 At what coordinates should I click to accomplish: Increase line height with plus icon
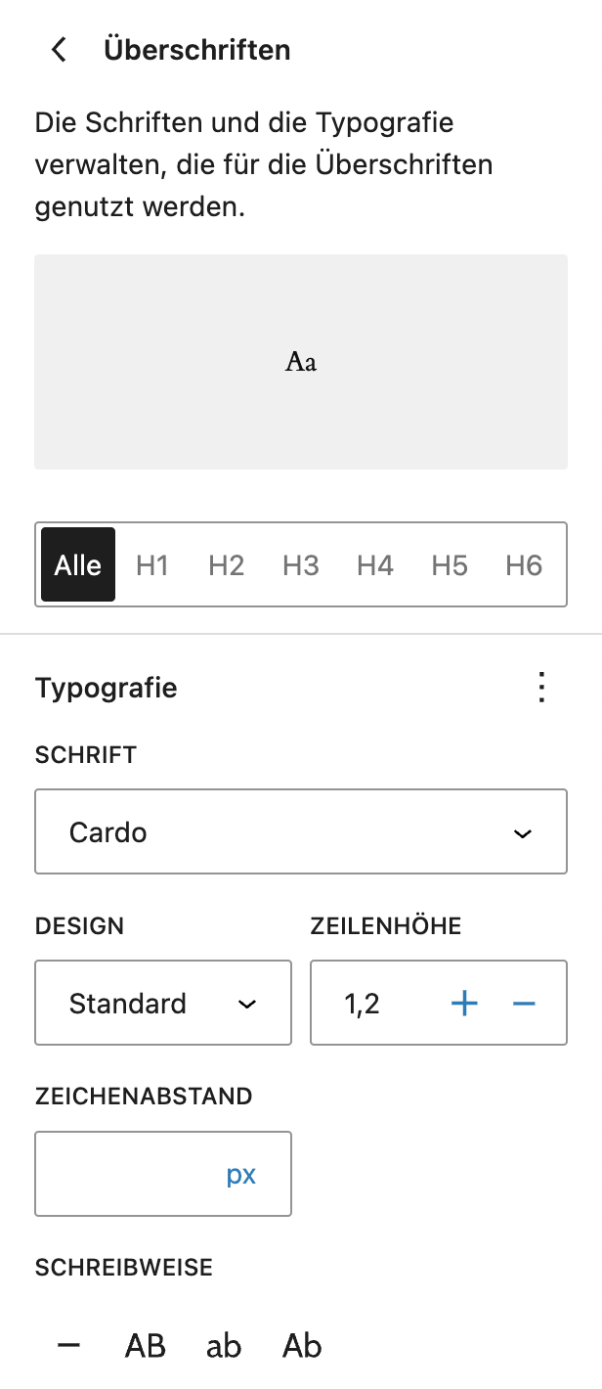[x=464, y=1004]
